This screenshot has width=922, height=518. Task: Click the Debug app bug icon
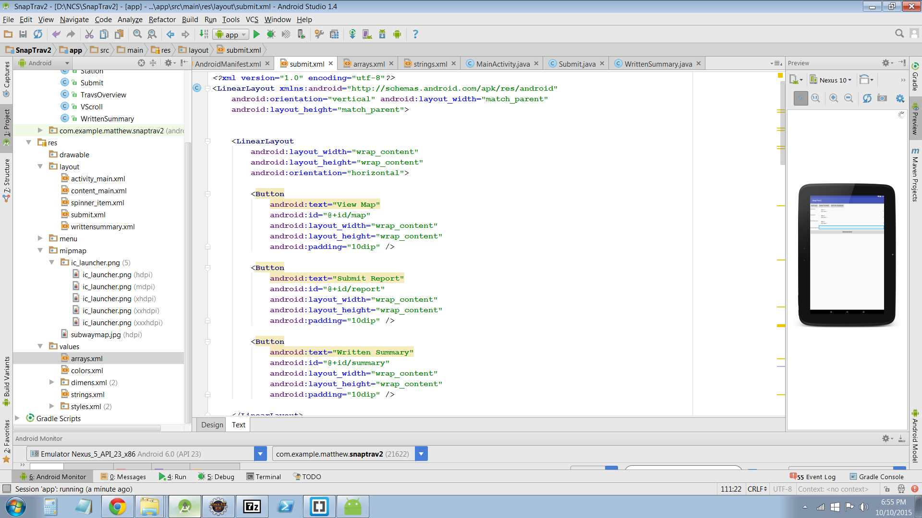coord(271,34)
